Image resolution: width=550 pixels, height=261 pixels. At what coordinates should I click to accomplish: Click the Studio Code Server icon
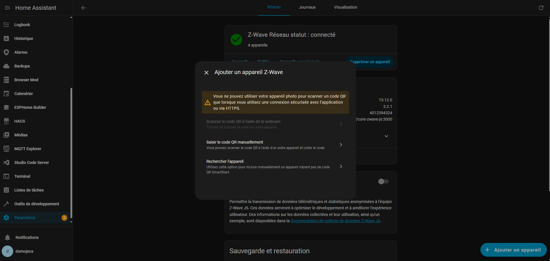click(6, 163)
